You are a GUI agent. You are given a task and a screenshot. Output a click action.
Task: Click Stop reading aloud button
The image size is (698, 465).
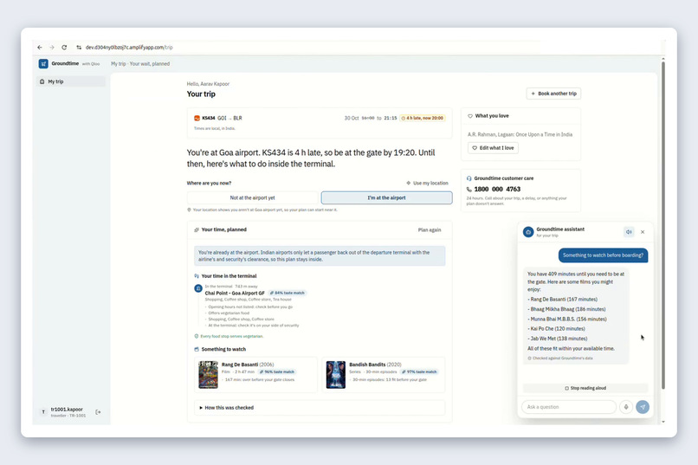tap(585, 388)
